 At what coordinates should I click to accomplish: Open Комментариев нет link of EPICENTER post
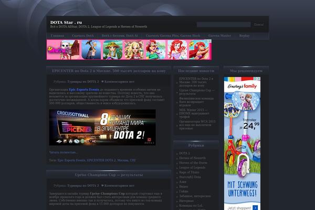click(119, 82)
